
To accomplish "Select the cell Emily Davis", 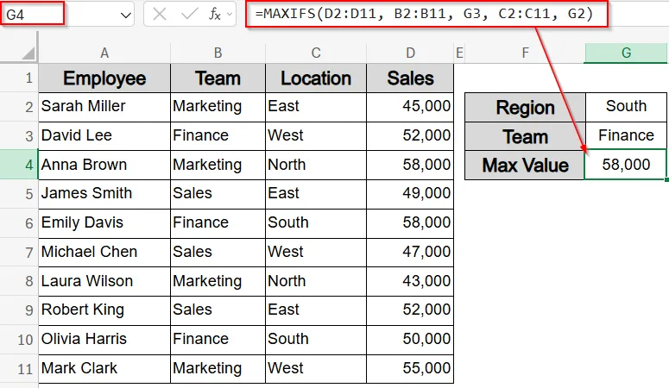I will click(x=104, y=222).
